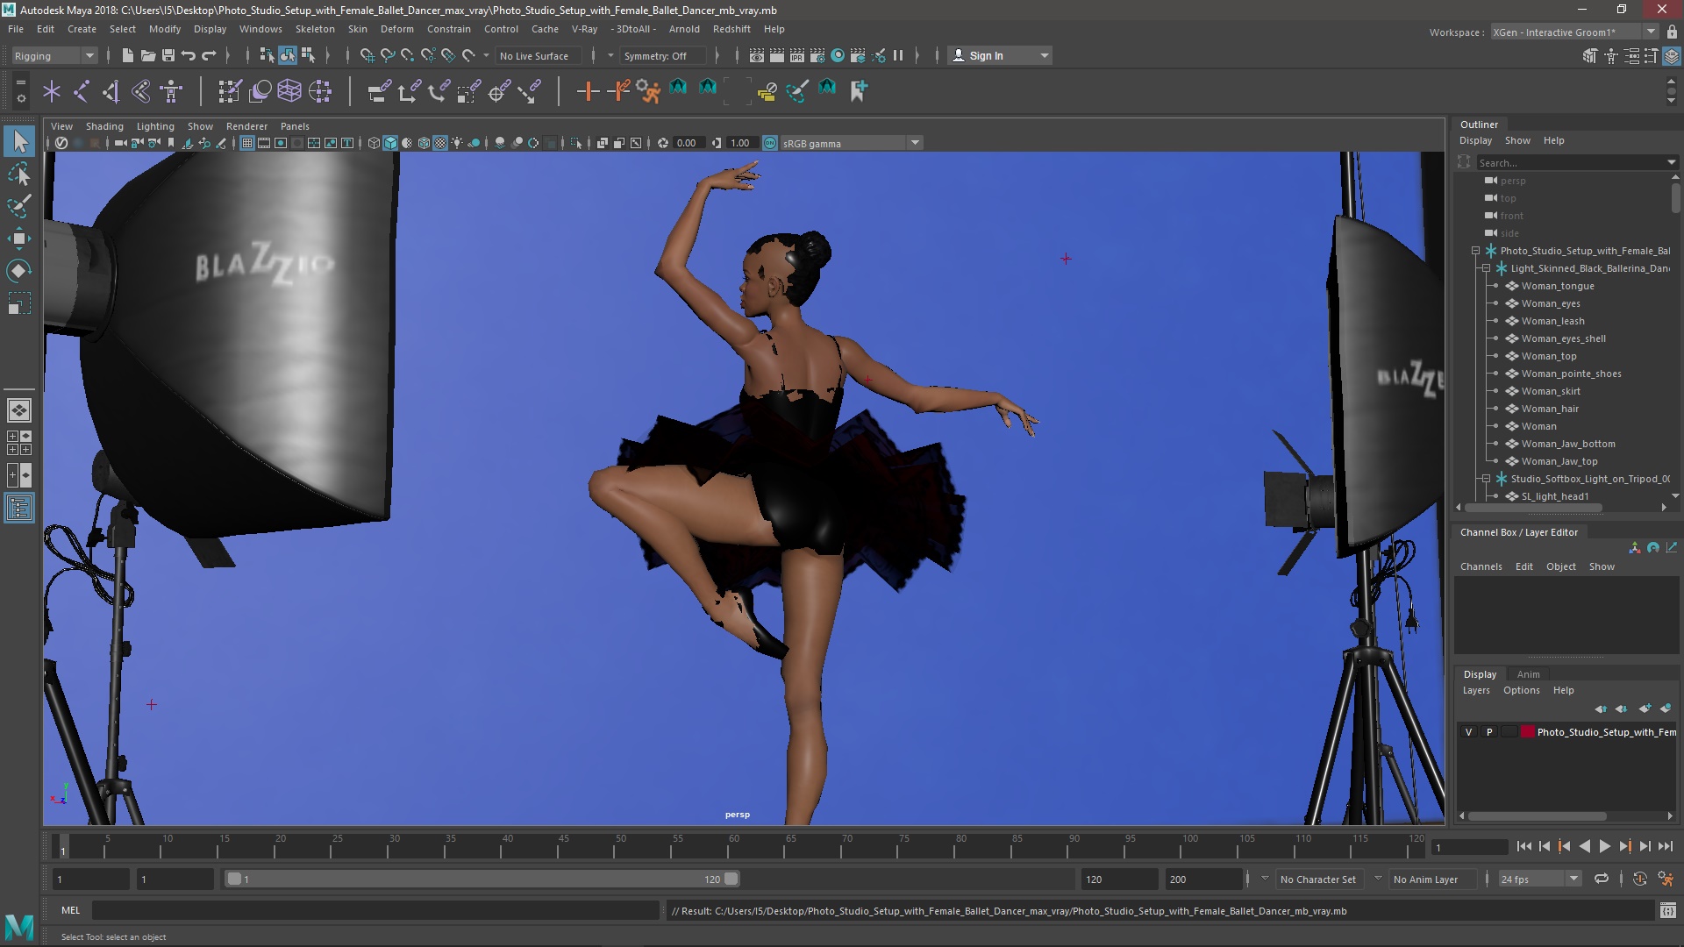Toggle layer playback P box

coord(1488,731)
